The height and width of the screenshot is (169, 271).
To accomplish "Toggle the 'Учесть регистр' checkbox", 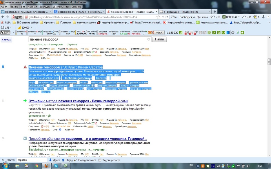I will [100, 160].
